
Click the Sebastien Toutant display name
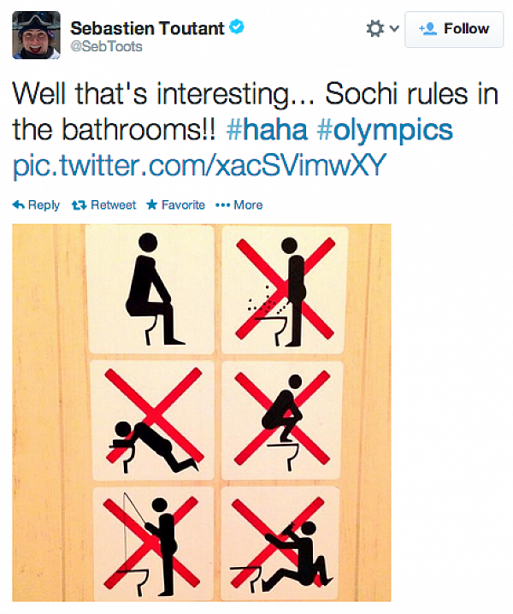(147, 28)
